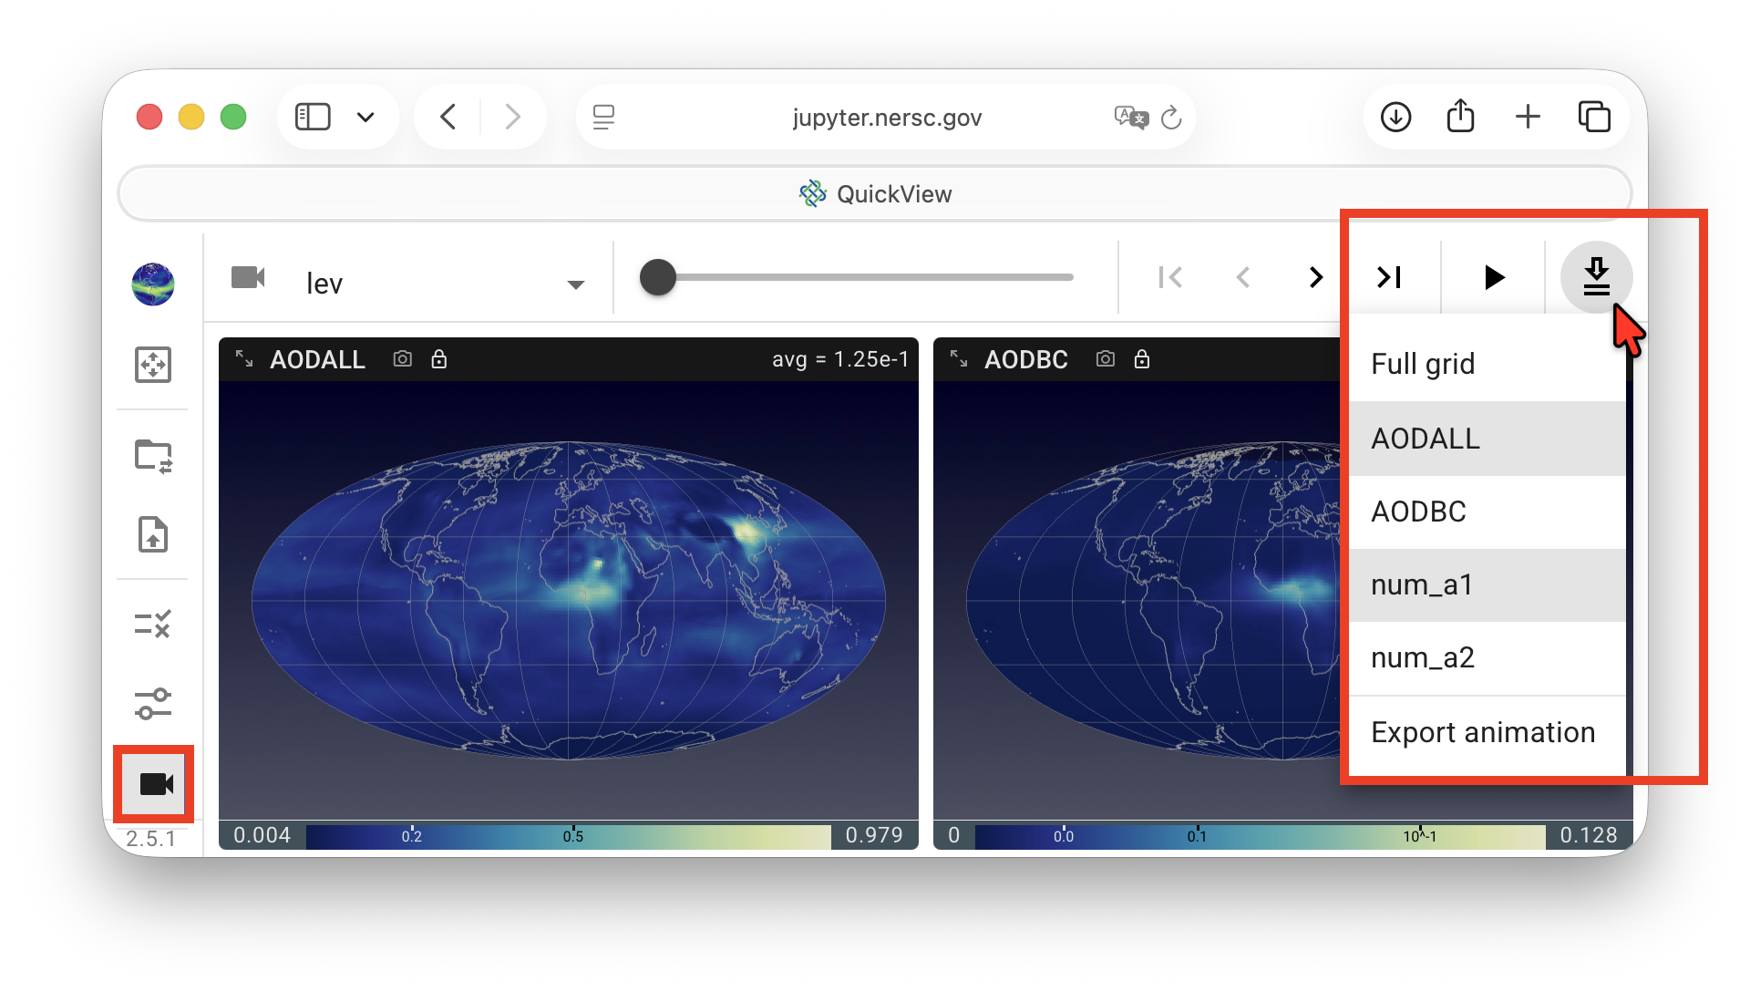The height and width of the screenshot is (992, 1750).
Task: Toggle the lock on AODALL panel
Action: pos(439,359)
